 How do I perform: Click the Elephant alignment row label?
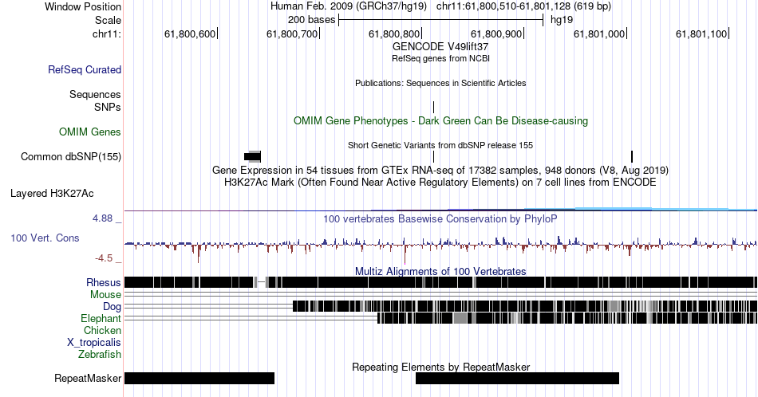point(101,318)
